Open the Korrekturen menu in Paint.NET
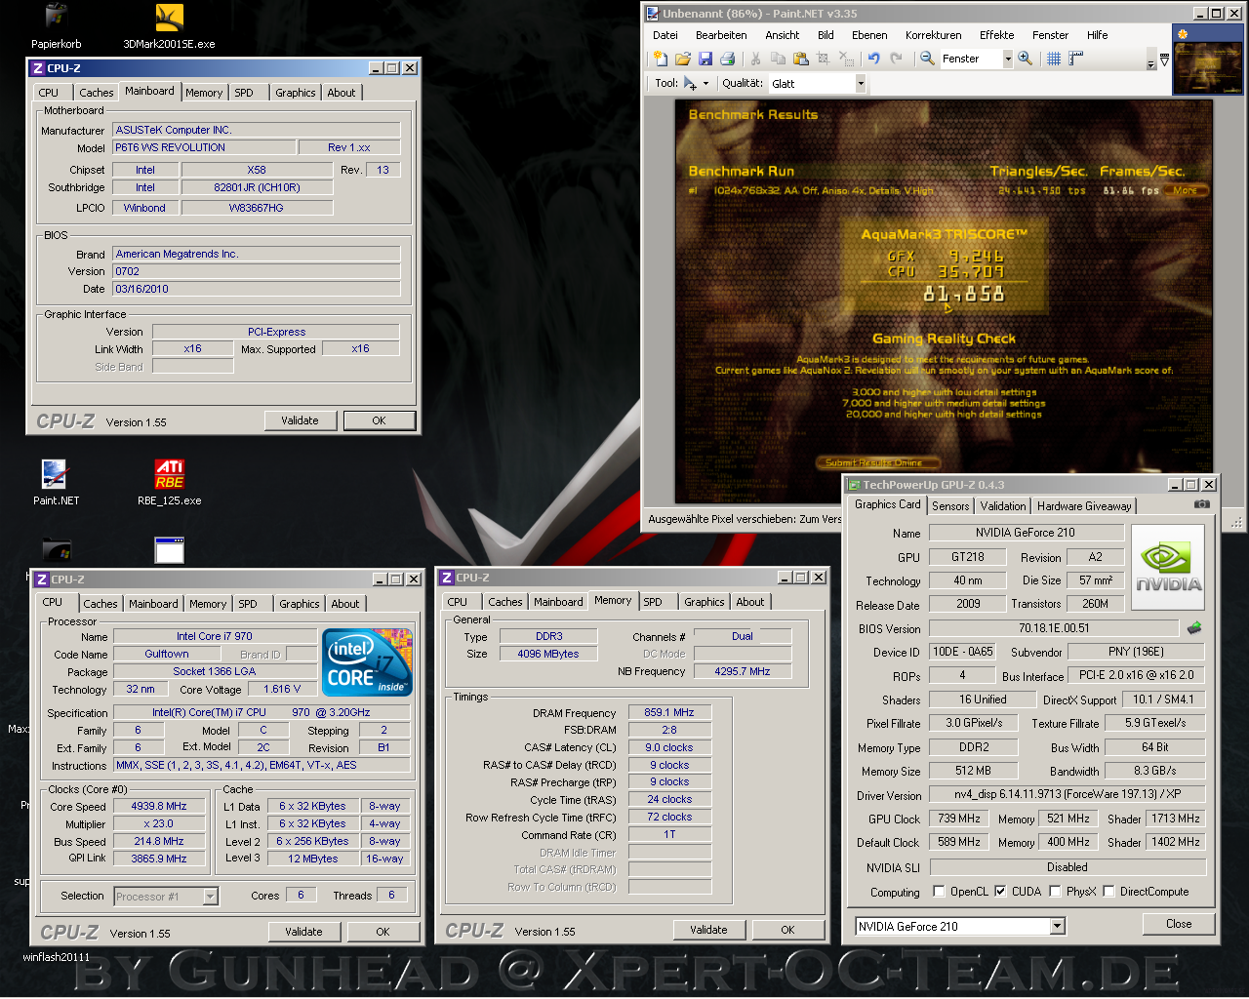 (x=933, y=35)
